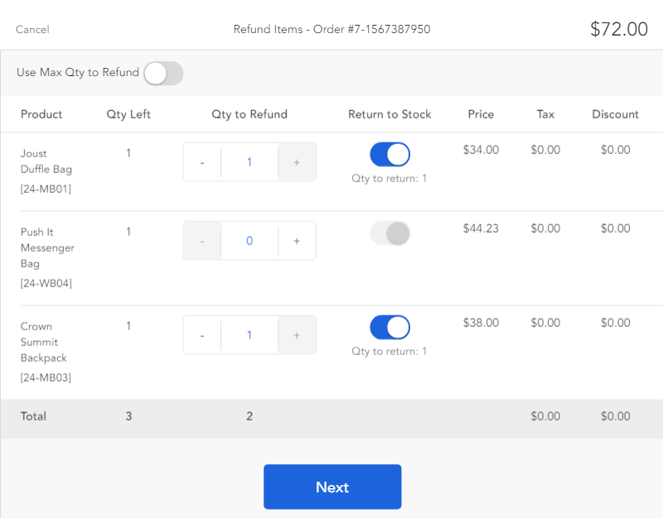
Task: Click the Next button
Action: (332, 487)
